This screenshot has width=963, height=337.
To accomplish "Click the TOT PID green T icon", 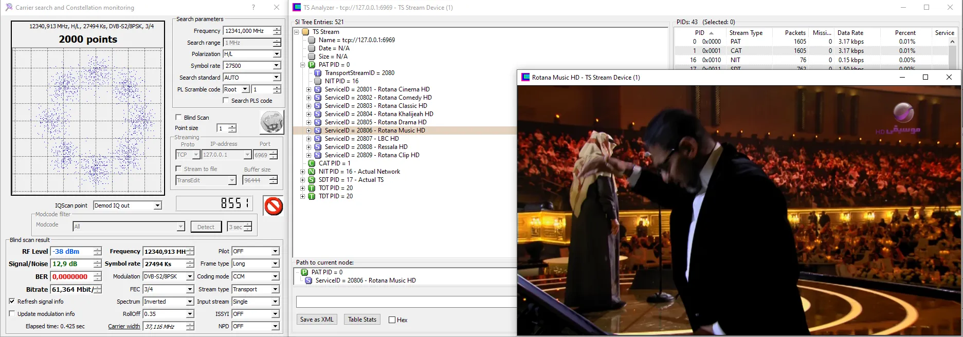I will [312, 188].
